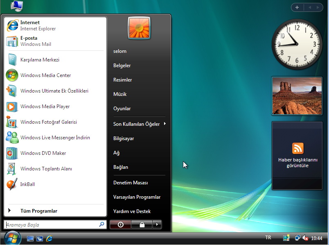
Task: Open Karşılama Merkezi icon
Action: (12, 60)
